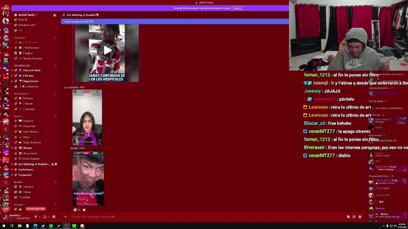Screen dimensions: 408x229
Task: Open the Fotos-Rol channel
Action: click(x=35, y=126)
